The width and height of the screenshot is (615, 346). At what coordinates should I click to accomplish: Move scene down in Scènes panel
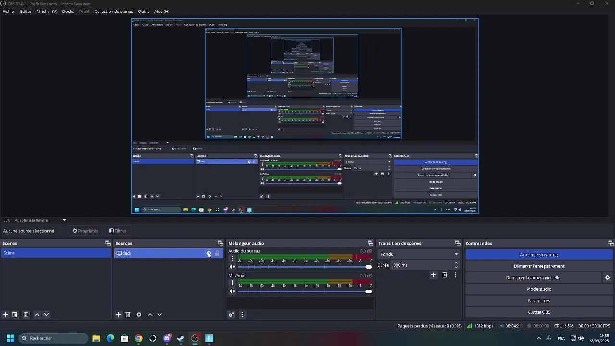(x=47, y=315)
